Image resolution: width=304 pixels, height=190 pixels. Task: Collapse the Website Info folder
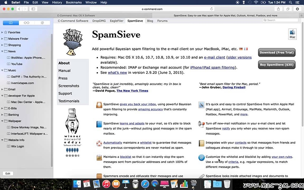(2, 140)
